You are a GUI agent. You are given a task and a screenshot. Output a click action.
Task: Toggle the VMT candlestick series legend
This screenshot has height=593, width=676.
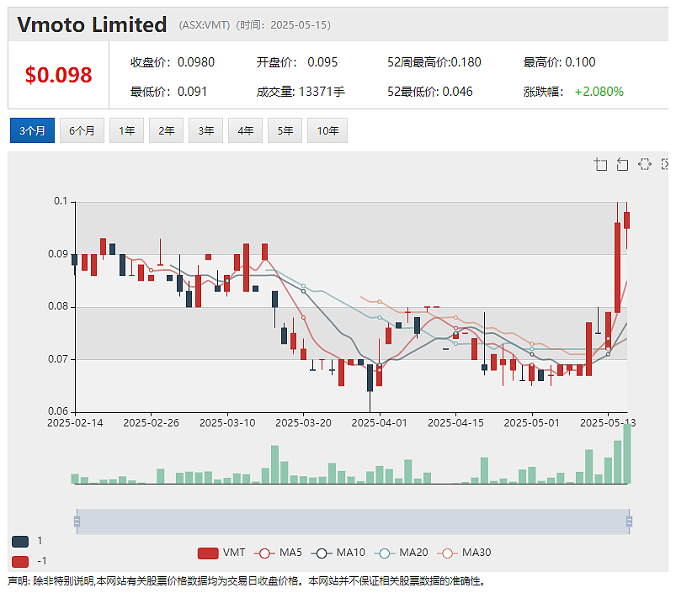click(221, 553)
